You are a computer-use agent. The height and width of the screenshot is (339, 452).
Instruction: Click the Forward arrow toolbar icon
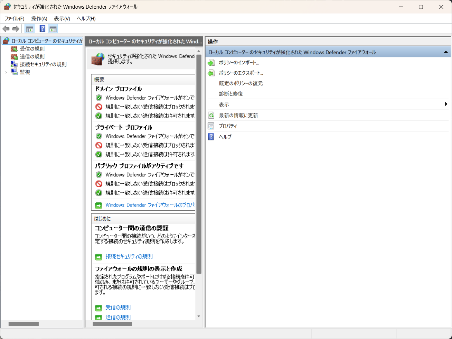pyautogui.click(x=16, y=29)
